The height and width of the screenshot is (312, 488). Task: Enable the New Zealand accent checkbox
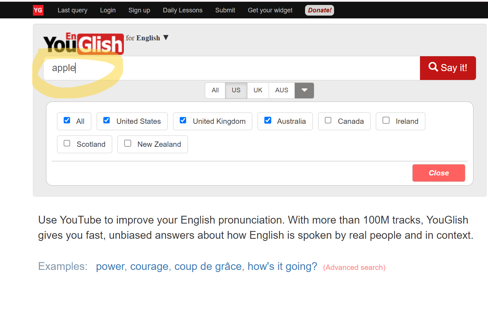pyautogui.click(x=127, y=143)
